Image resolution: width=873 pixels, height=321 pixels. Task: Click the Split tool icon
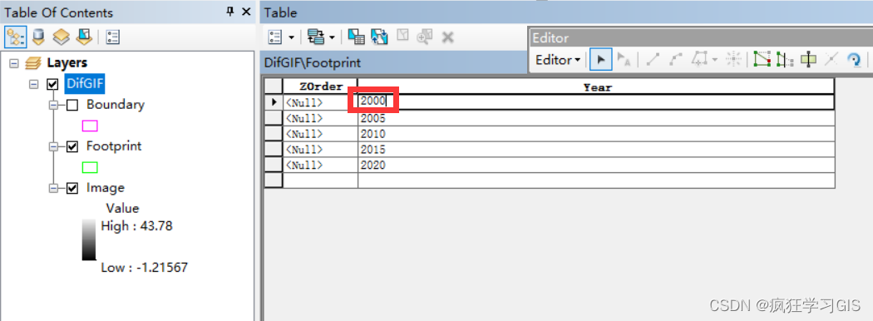click(x=831, y=59)
